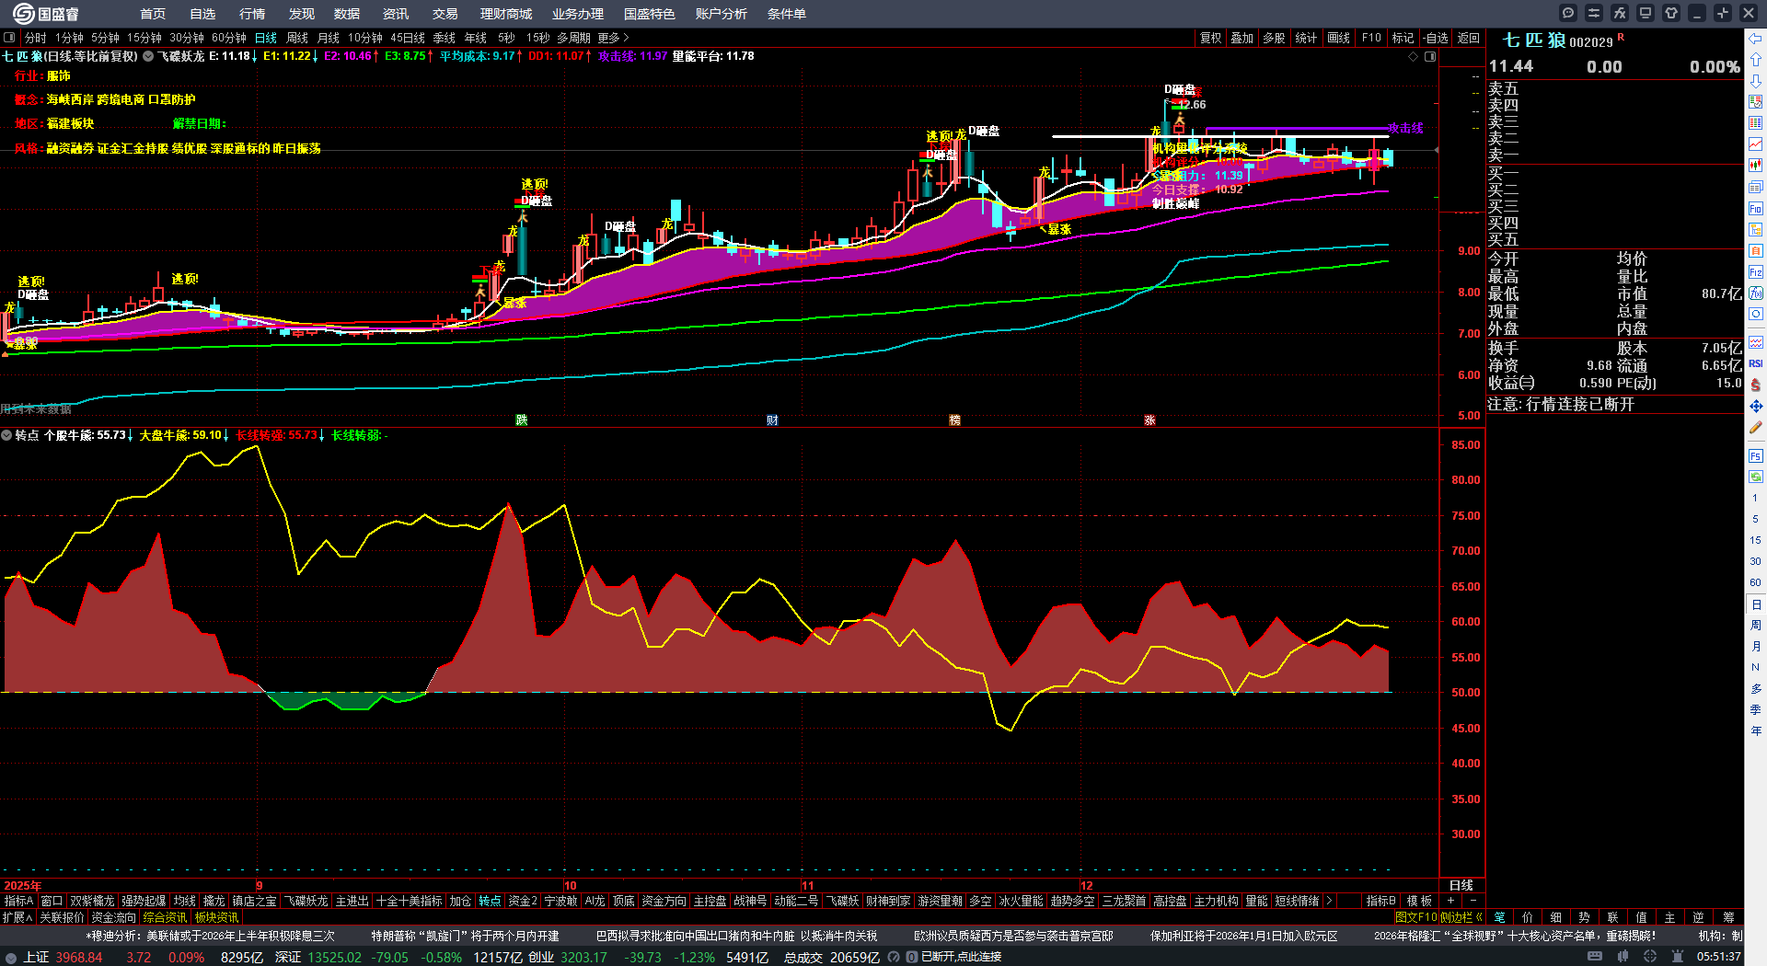Toggle the panel layout icon before 分时
Viewport: 1767px width, 966px height.
tap(9, 38)
